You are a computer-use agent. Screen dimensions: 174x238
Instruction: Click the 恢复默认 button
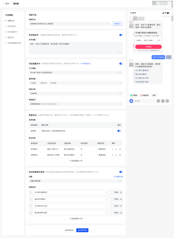(117, 24)
